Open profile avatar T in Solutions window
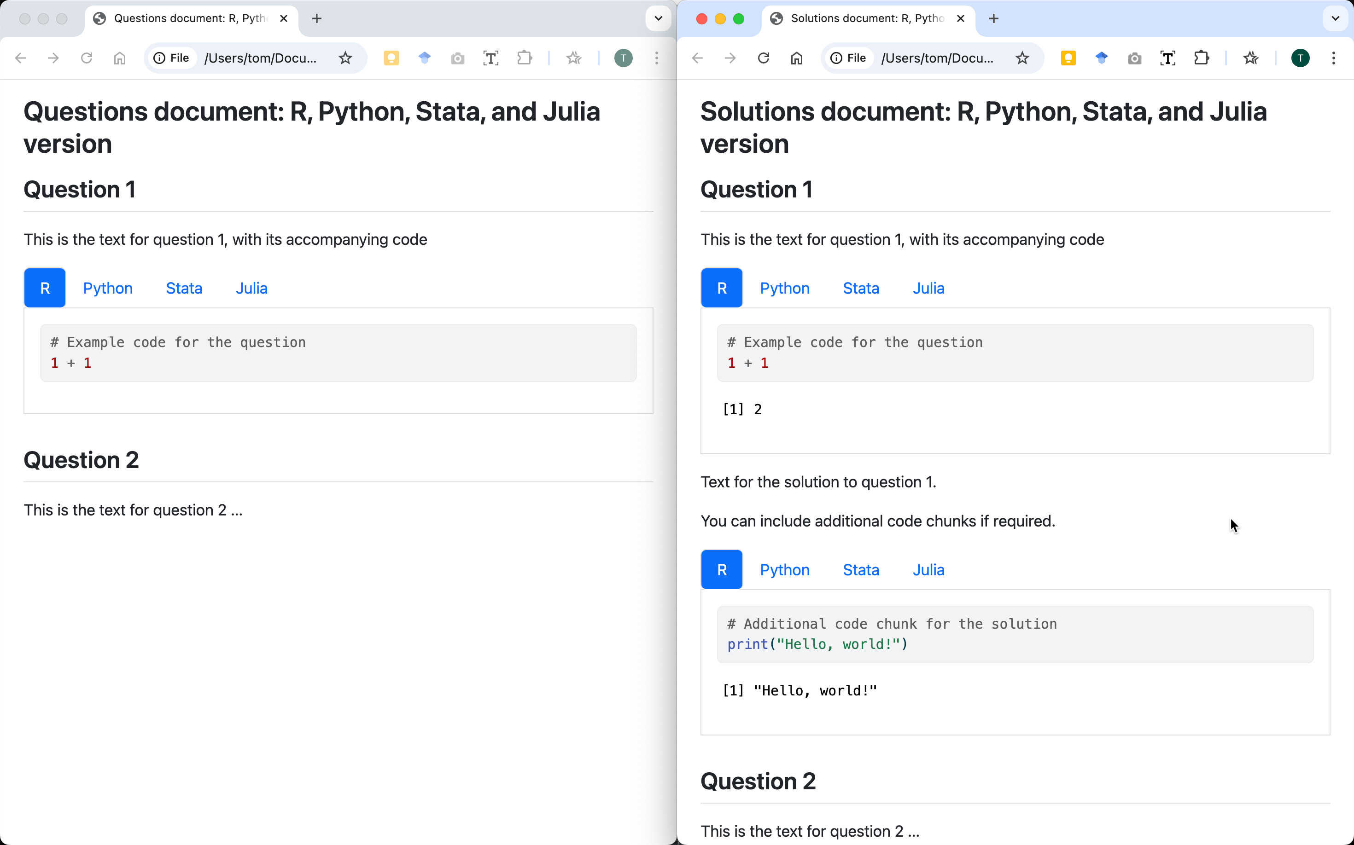Screen dimensions: 1354x845 pyautogui.click(x=1300, y=58)
